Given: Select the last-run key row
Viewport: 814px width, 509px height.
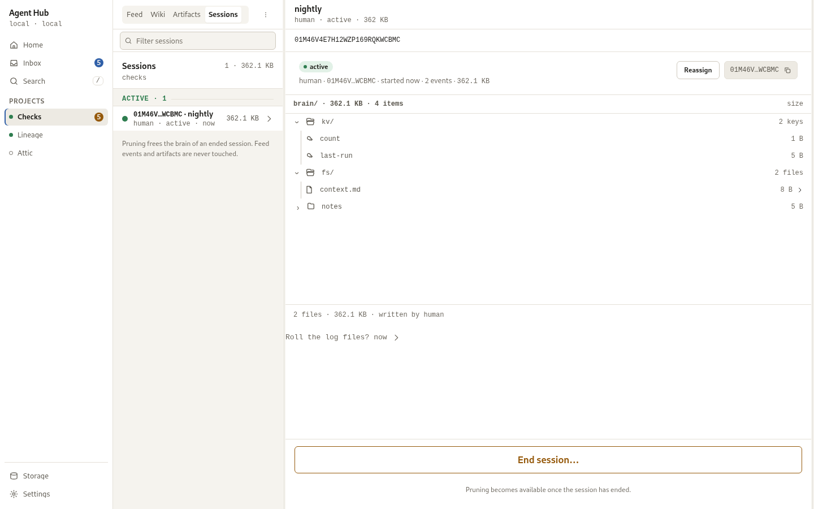Looking at the screenshot, I should (x=548, y=156).
